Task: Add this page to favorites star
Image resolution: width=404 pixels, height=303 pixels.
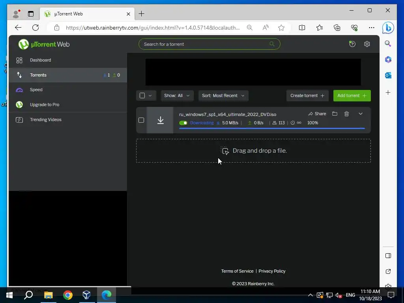Action: pyautogui.click(x=281, y=28)
